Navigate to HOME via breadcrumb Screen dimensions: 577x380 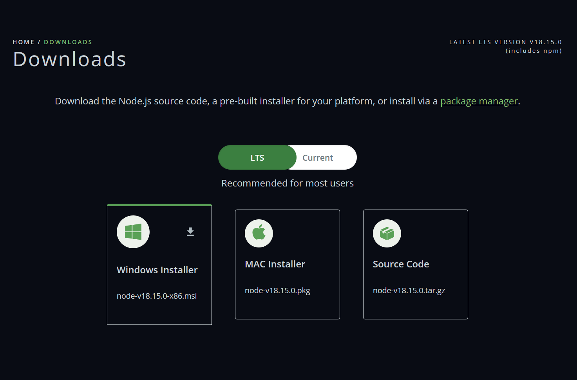(x=23, y=42)
